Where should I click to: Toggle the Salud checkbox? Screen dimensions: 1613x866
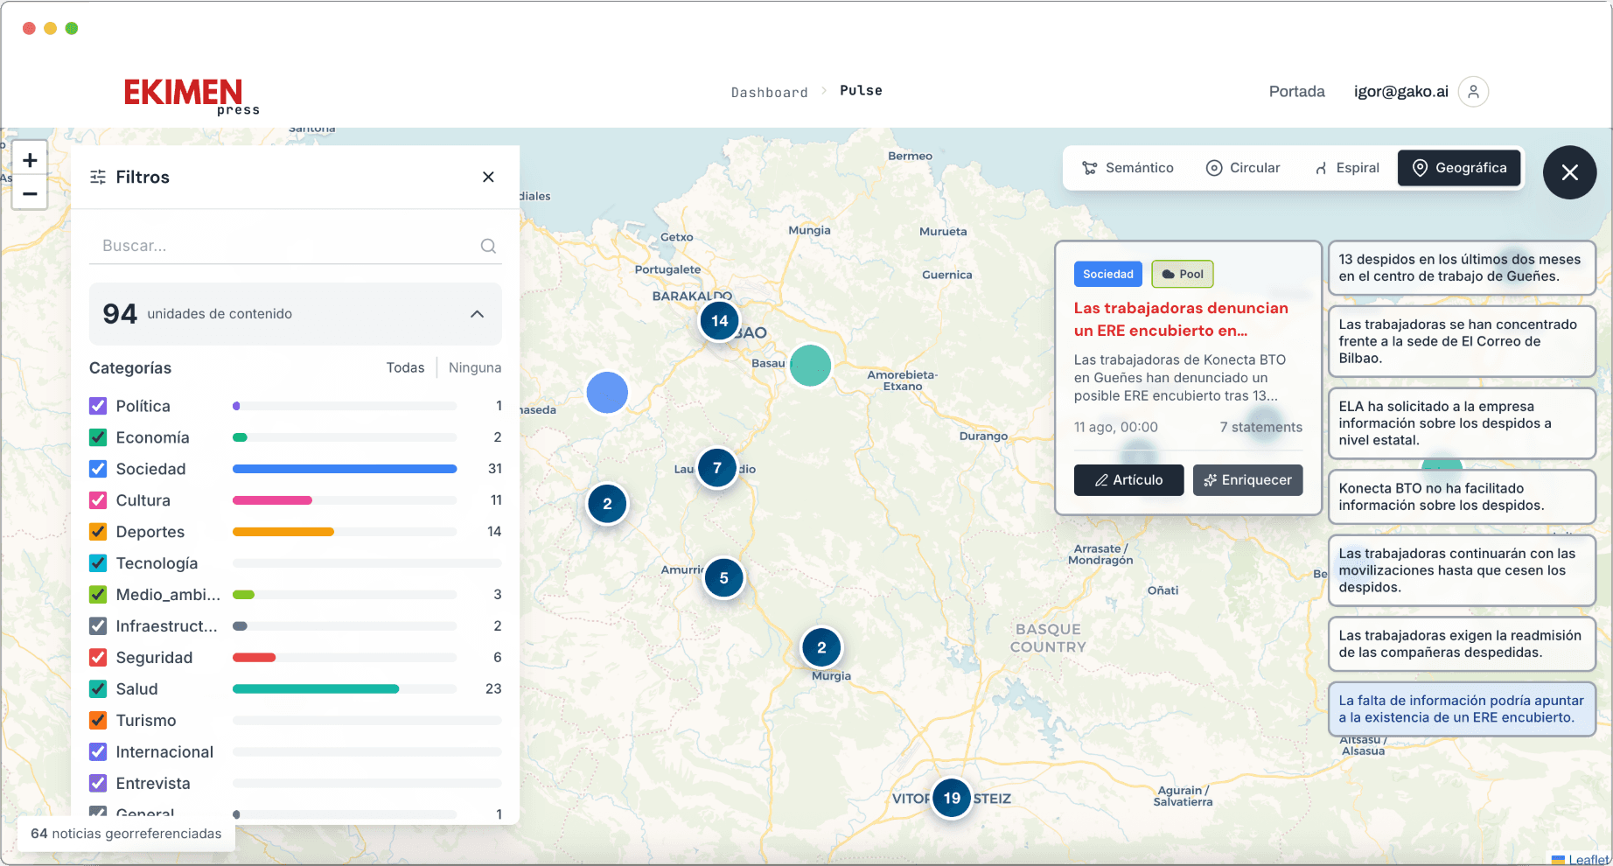[98, 689]
